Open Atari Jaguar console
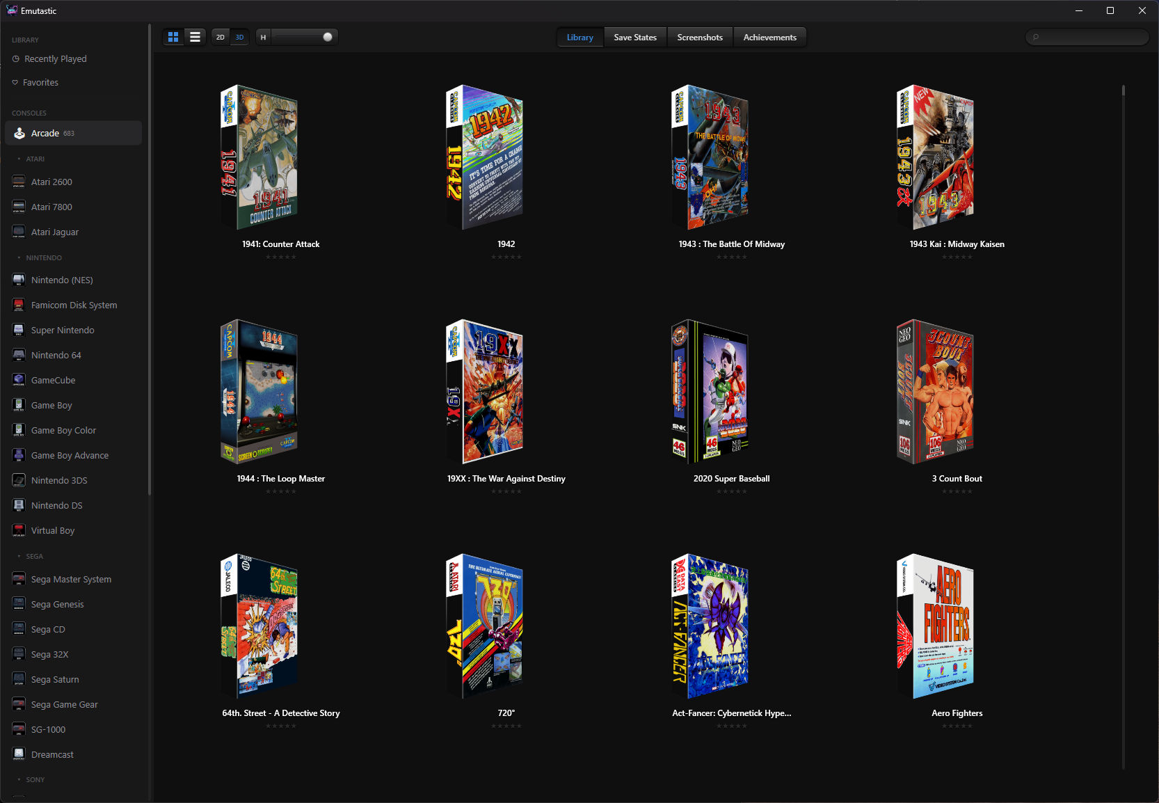 [74, 232]
